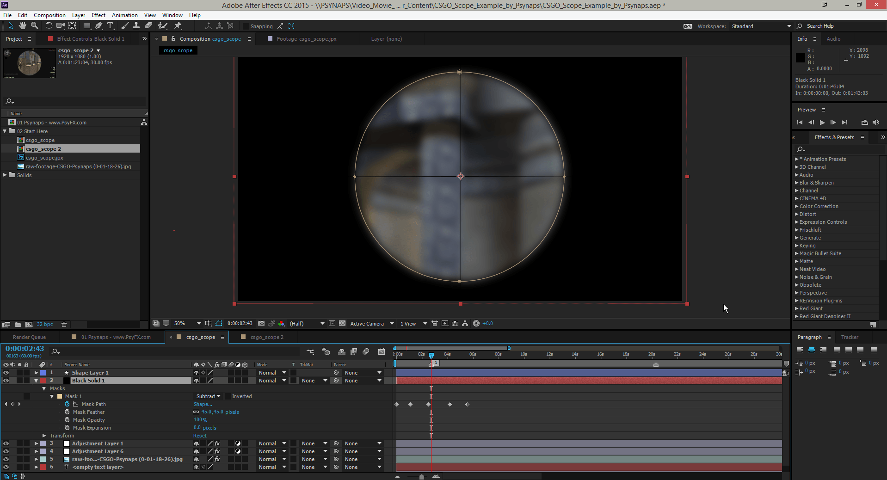Take a snapshot with the camera icon
887x480 pixels.
tap(261, 324)
